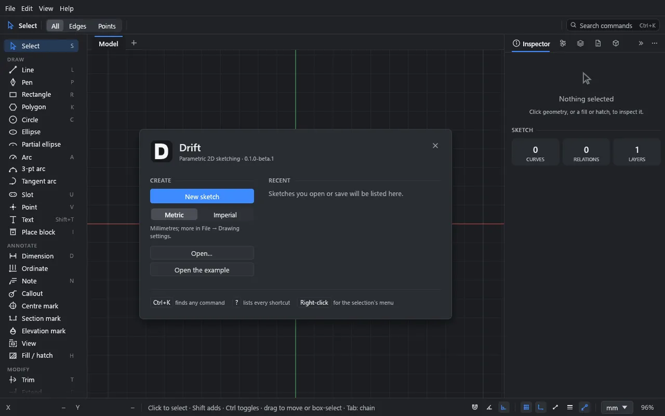
Task: Toggle the grid icon in status bar
Action: click(526, 408)
